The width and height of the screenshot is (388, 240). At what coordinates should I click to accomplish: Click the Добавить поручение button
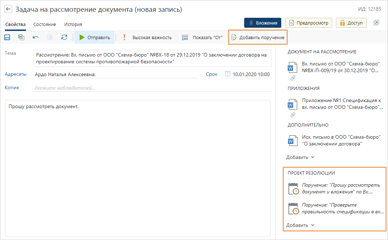pos(258,37)
